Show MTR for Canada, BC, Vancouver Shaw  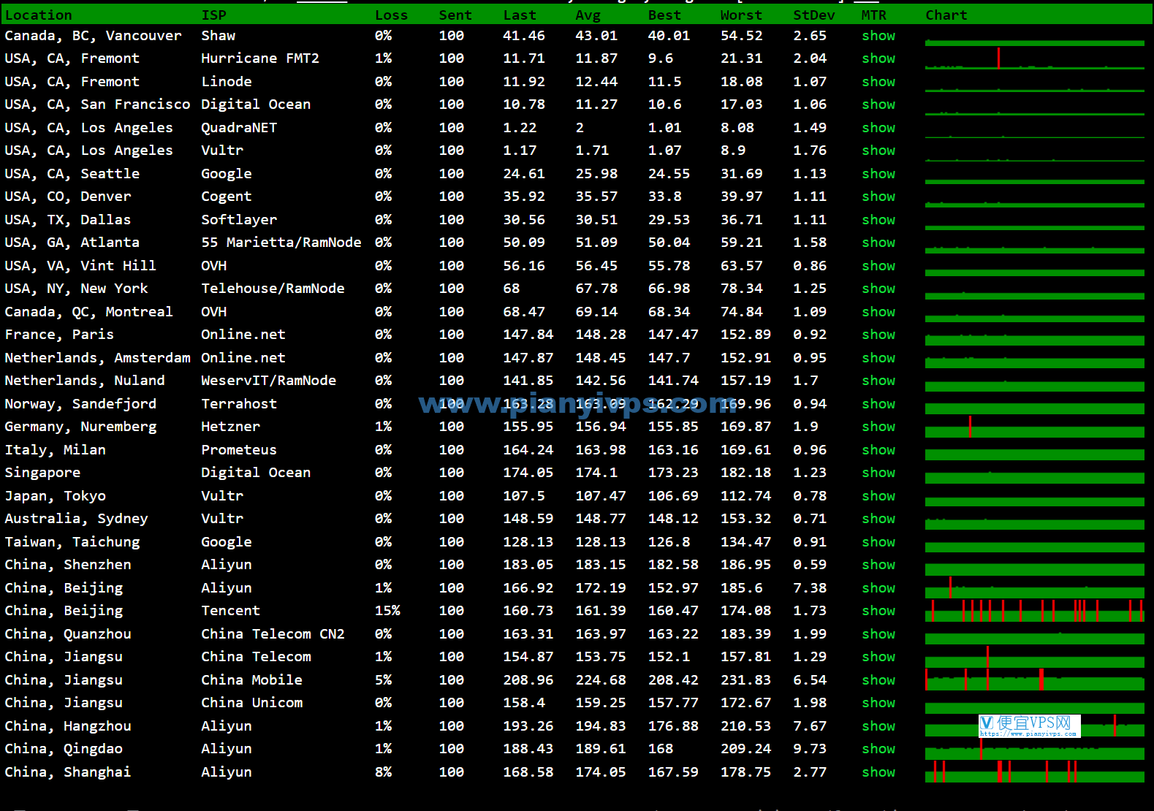tap(878, 36)
